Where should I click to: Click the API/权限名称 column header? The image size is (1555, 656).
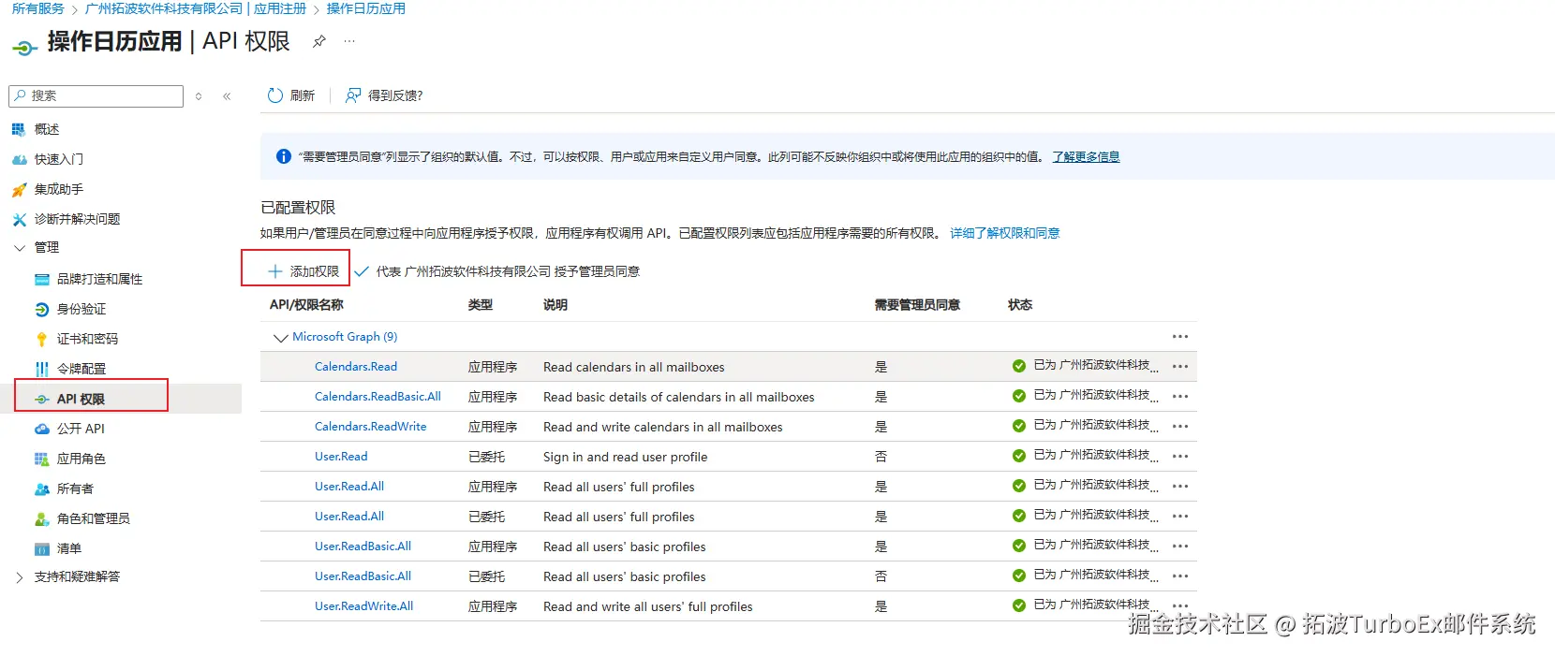click(306, 305)
